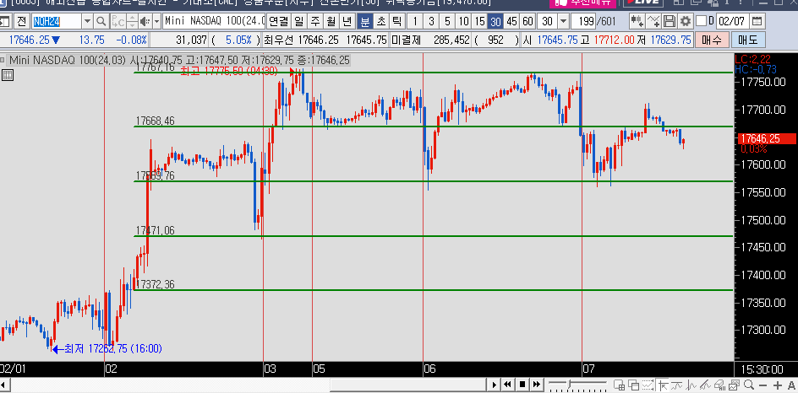Click the LIVE button in title bar
Screen dimensions: 798x393
tap(643, 3)
